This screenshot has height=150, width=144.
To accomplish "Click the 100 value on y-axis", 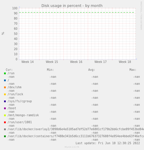I will (15, 8).
